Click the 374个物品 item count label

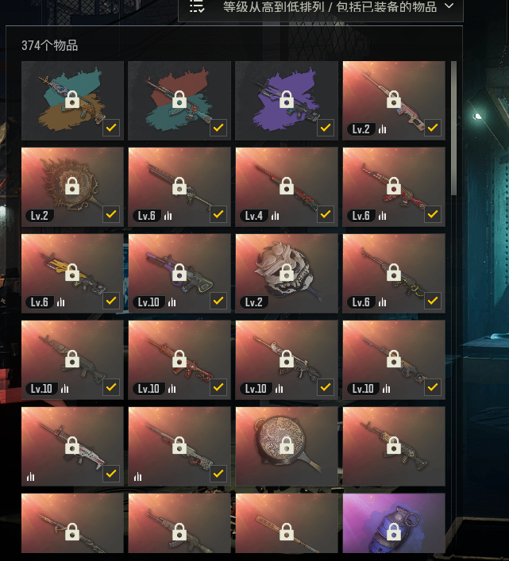click(49, 45)
